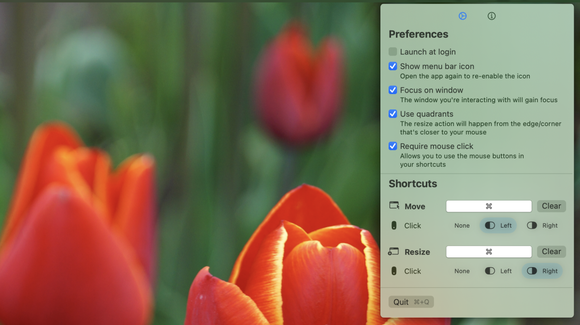Clear the Move shortcut
580x325 pixels.
click(x=551, y=206)
